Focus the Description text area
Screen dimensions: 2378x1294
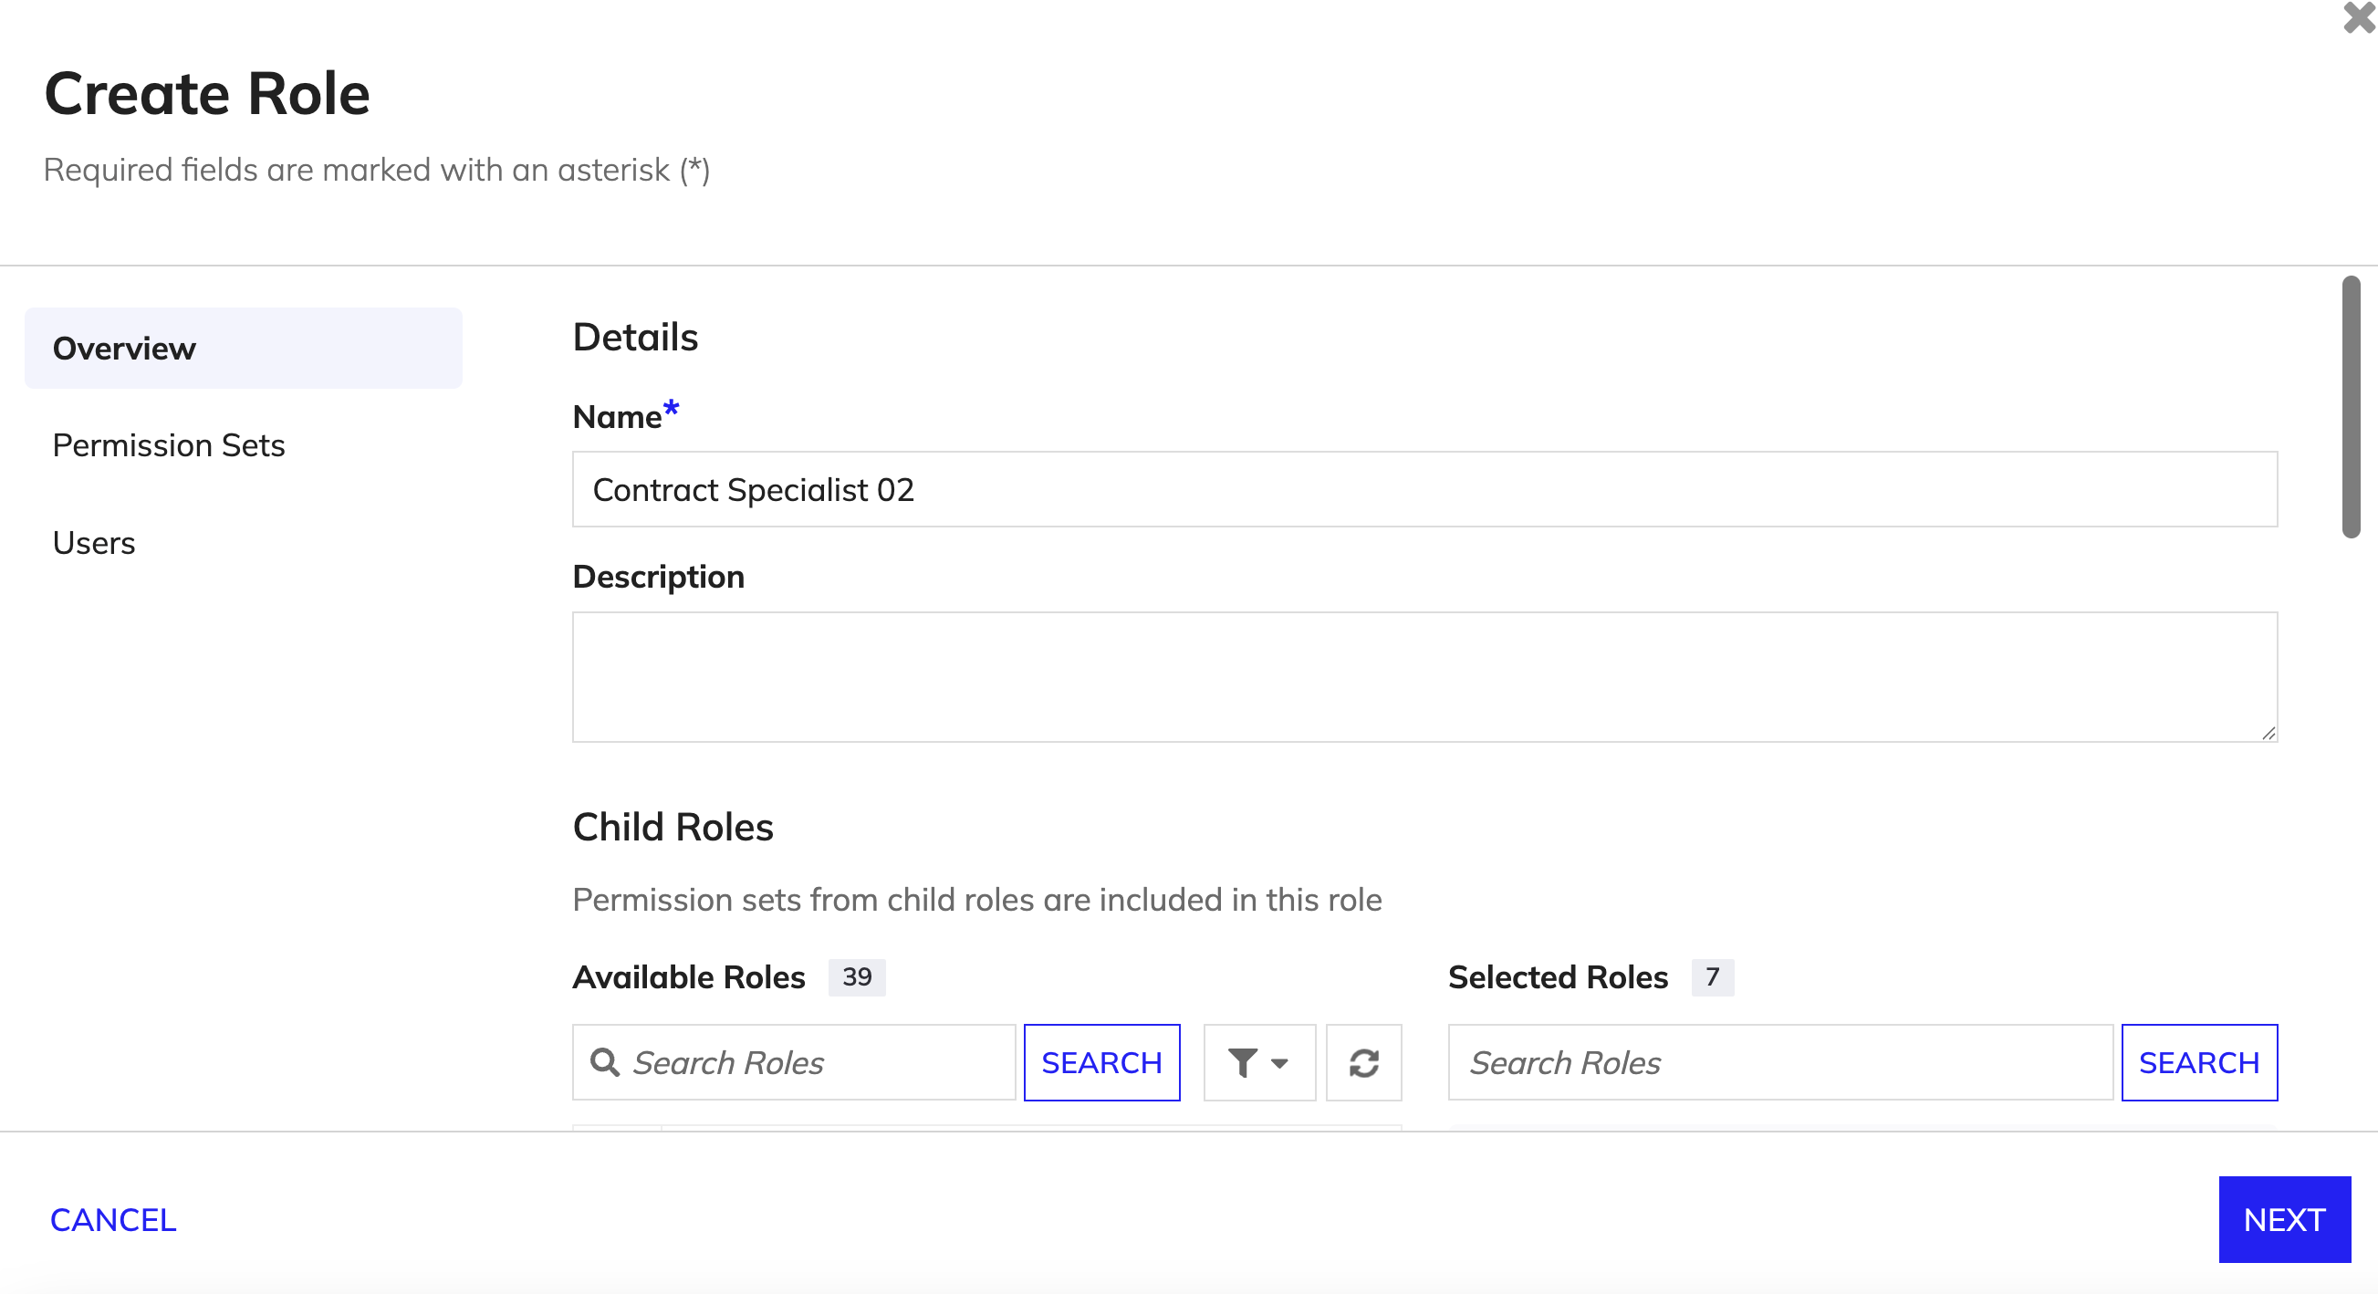(1424, 676)
